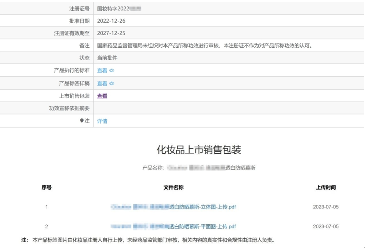The height and width of the screenshot is (250, 365).
Task: Open the 详情 link in the 注 row
Action: point(102,121)
